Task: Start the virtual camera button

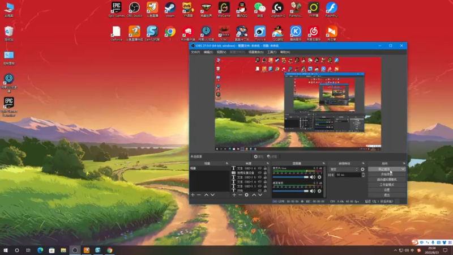Action: [387, 180]
